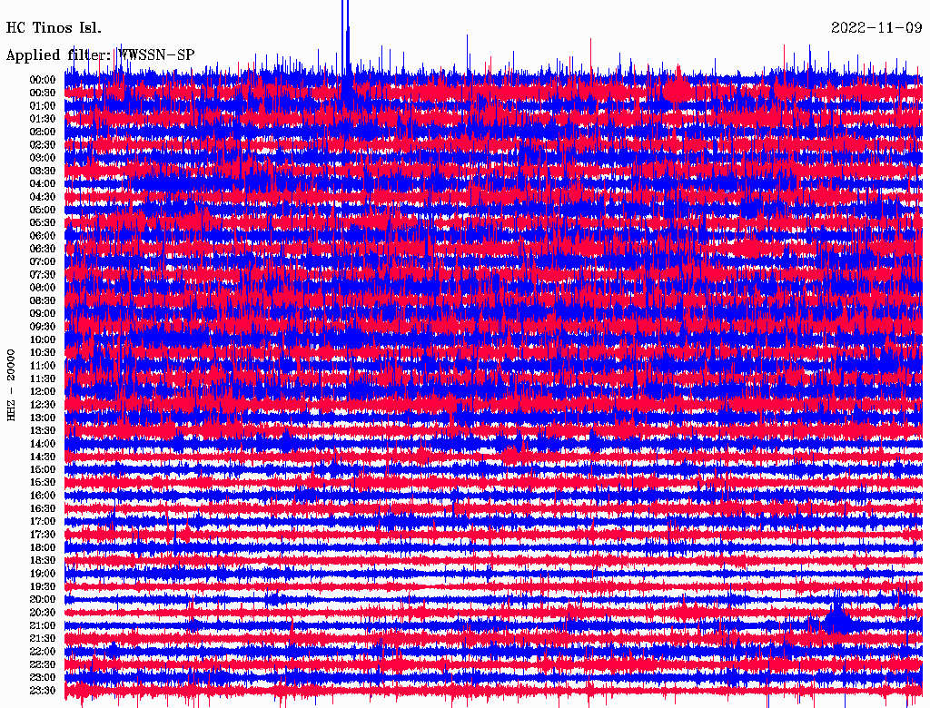Select the 20:30 time label
This screenshot has width=930, height=708.
[x=43, y=613]
